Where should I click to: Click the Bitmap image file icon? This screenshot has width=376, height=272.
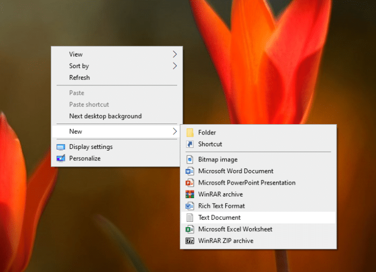(190, 159)
